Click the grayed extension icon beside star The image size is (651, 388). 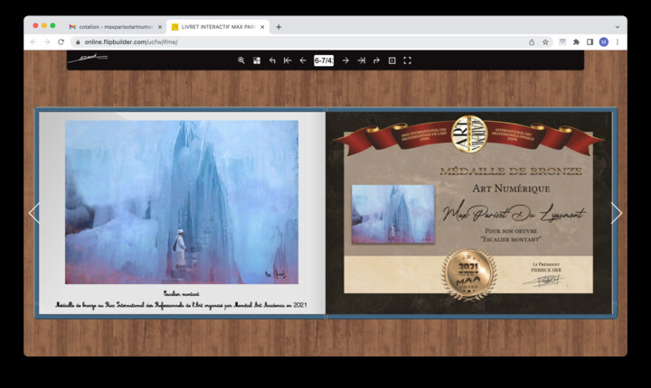(562, 42)
